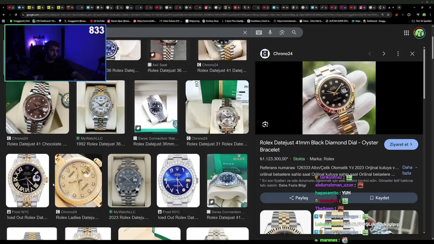
Task: Go back in Chrome navigation
Action: (x=4, y=15)
